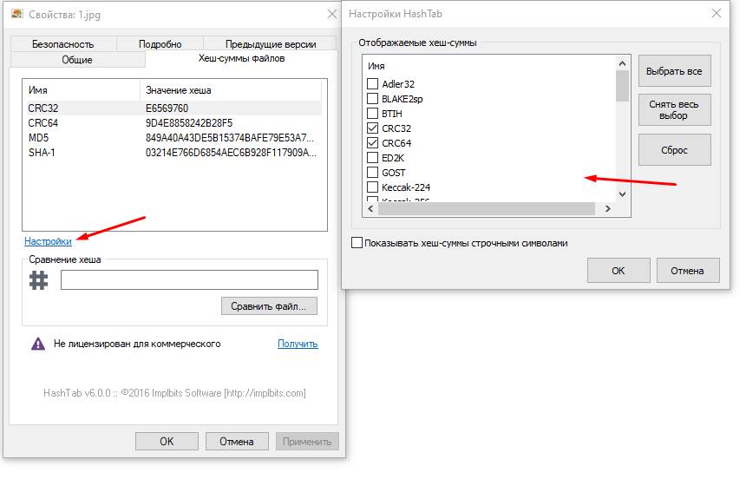
Task: Toggle Показывать хеш-суммы строчными символами checkbox
Action: click(357, 243)
